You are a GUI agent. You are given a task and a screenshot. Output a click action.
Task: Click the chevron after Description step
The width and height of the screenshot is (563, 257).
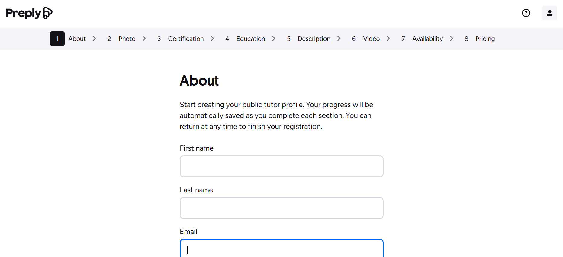click(339, 39)
